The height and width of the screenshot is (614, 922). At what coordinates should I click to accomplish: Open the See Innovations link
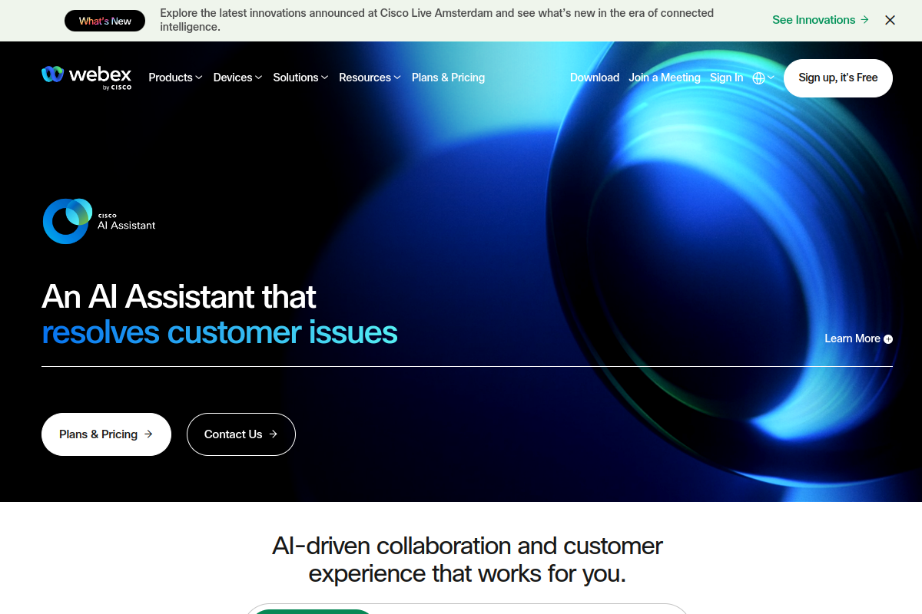814,20
